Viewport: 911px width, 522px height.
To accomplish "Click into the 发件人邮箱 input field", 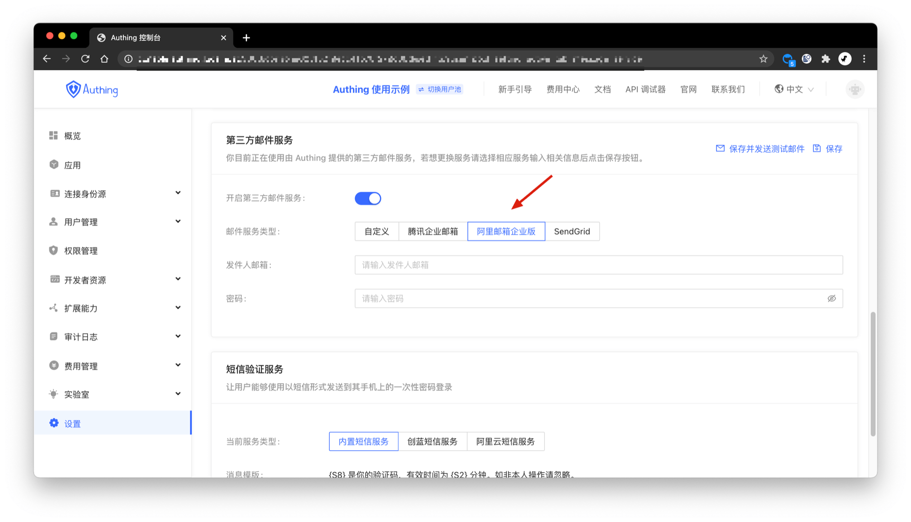I will click(x=598, y=265).
